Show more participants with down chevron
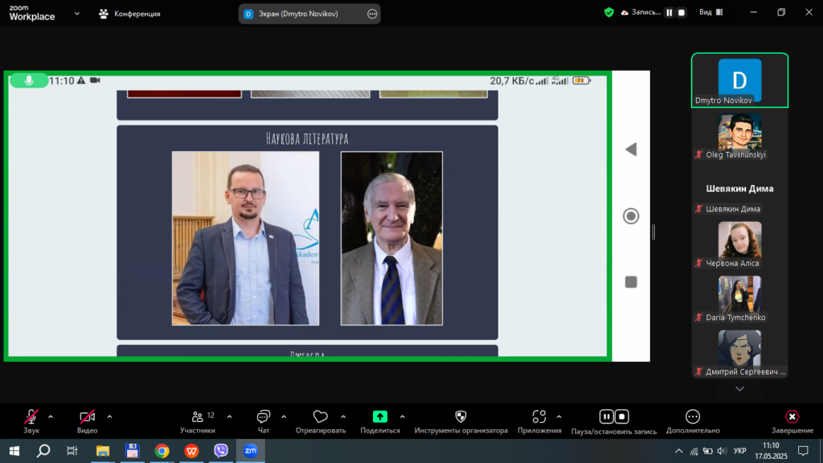 739,389
